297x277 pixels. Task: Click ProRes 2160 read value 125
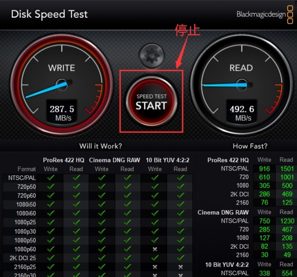click(288, 203)
